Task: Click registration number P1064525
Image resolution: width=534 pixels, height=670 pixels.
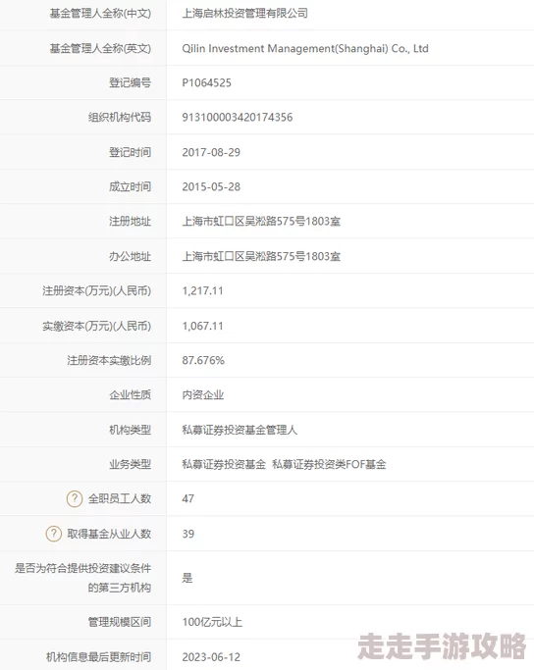Action: coord(206,83)
